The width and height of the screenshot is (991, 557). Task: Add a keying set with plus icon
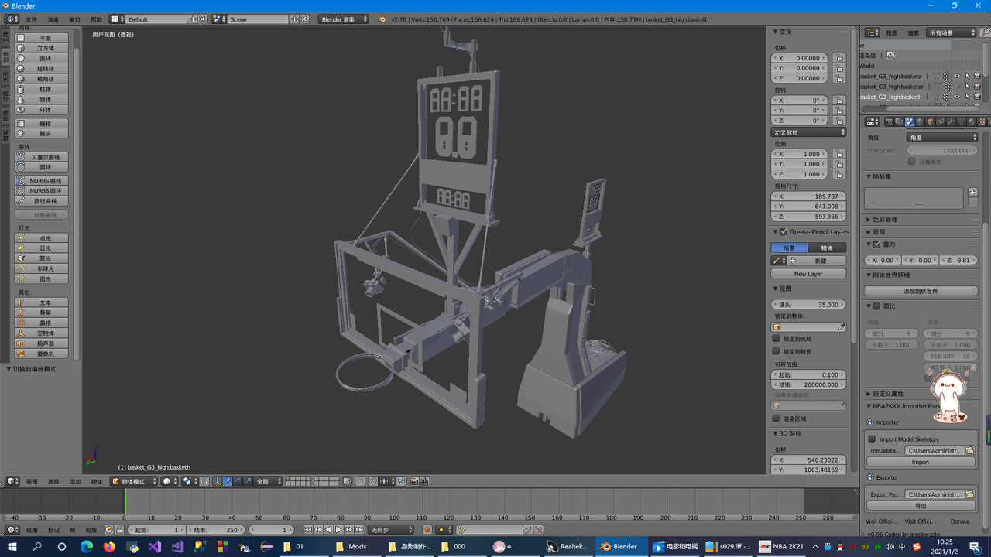point(973,193)
